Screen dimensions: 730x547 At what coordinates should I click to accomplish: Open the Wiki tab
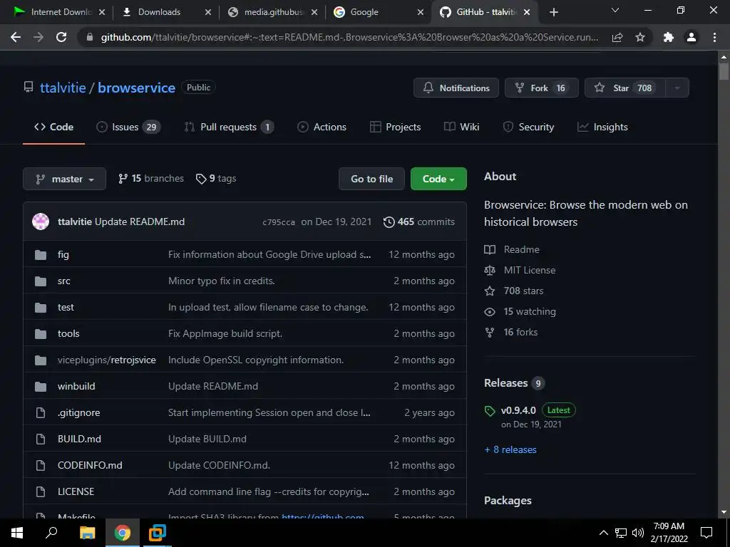pos(461,127)
